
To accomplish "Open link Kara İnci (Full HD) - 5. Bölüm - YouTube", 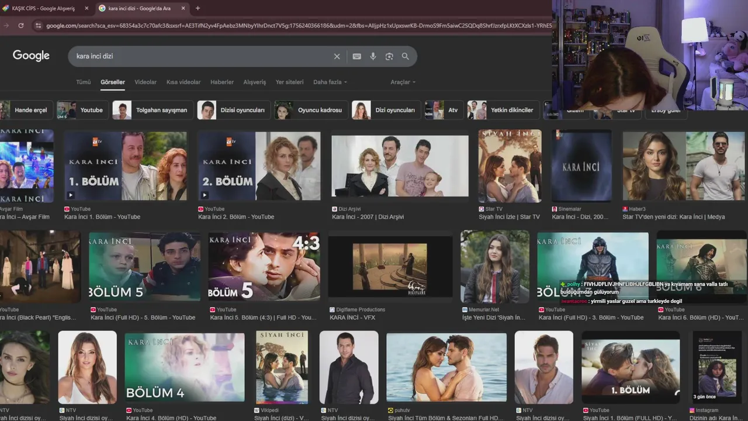I will click(x=143, y=318).
